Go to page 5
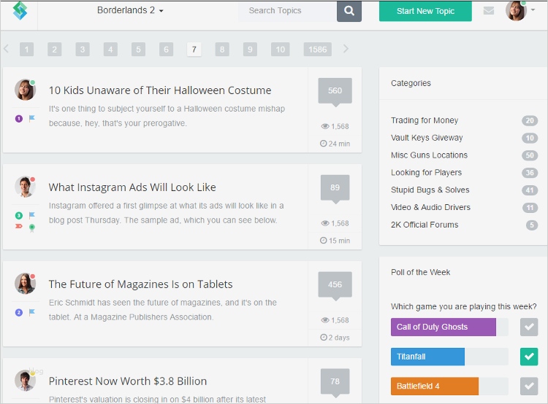The width and height of the screenshot is (548, 404). coord(138,50)
